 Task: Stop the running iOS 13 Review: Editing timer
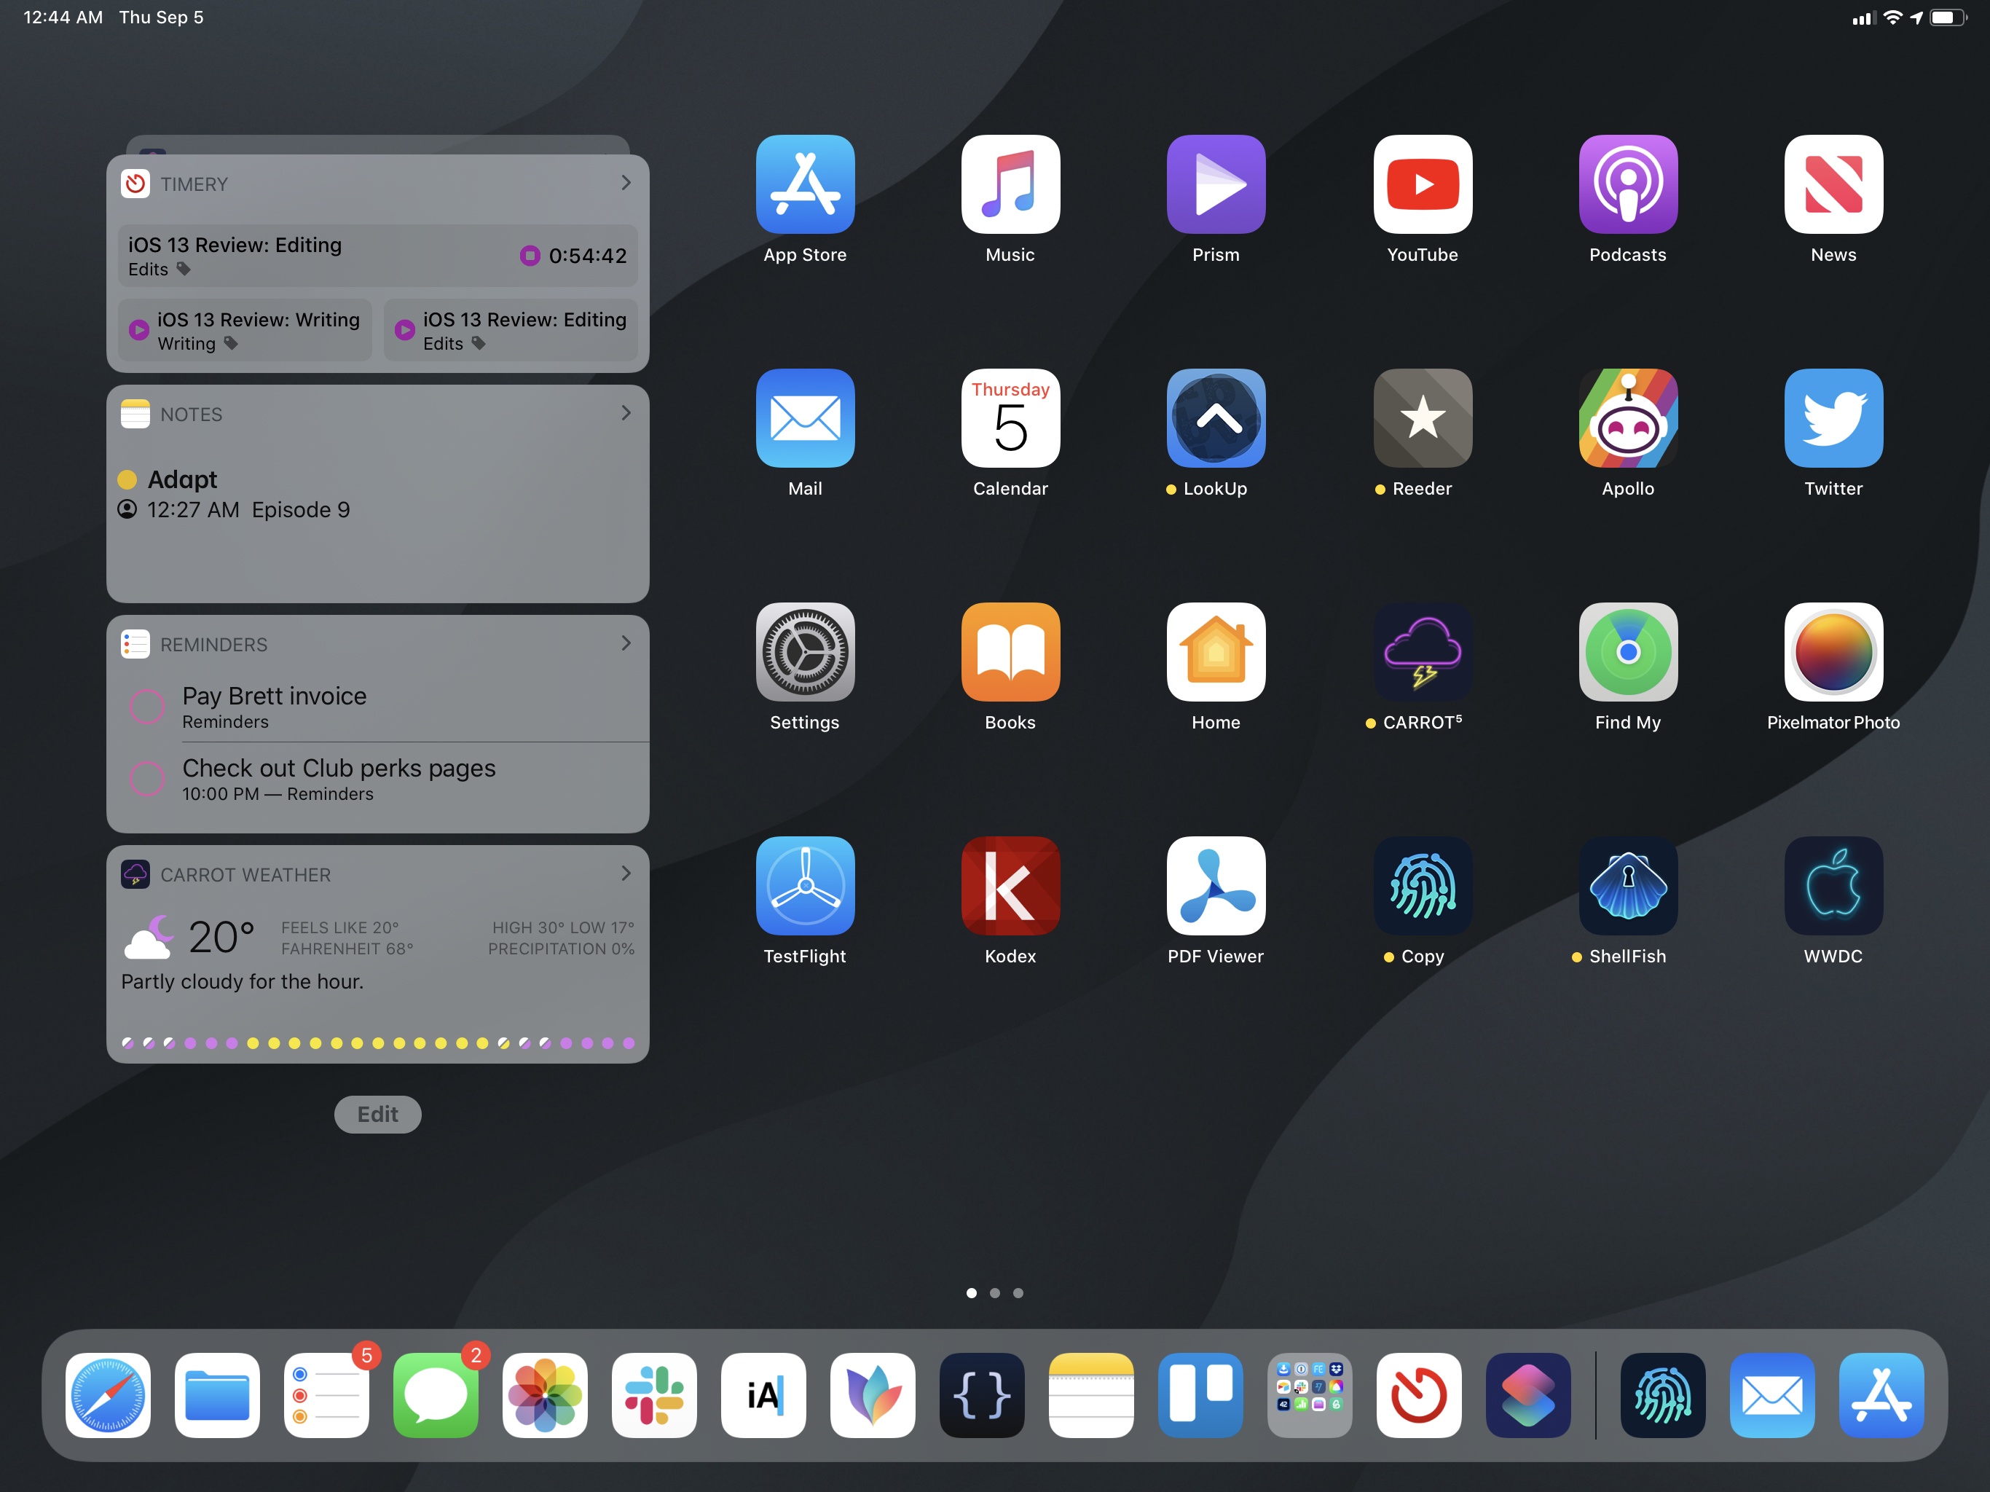point(530,256)
